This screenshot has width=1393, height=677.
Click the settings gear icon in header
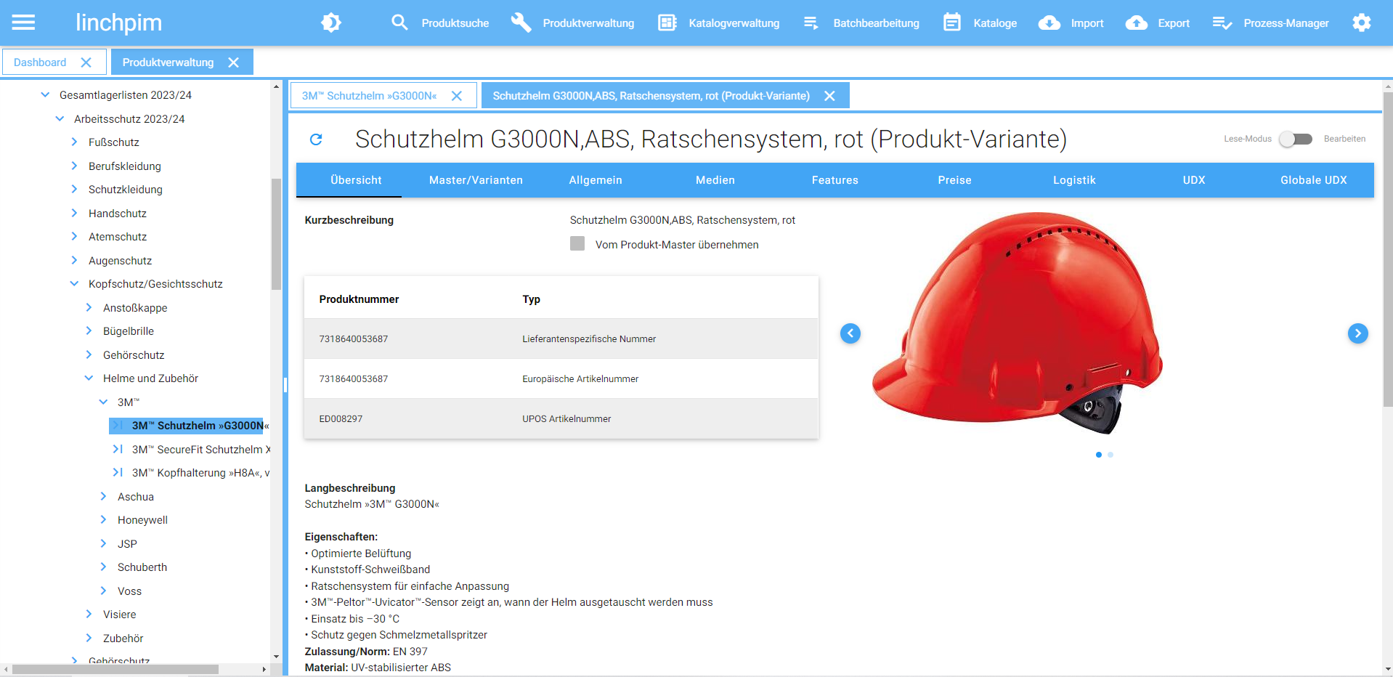[1361, 23]
